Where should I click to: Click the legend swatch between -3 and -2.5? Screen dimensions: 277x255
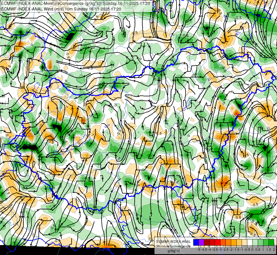click(223, 243)
